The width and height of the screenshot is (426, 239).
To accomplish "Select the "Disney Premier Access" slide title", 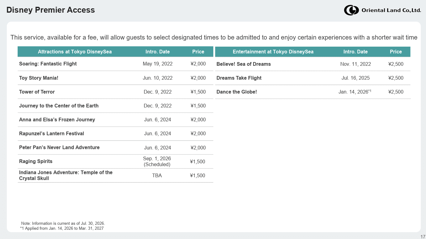I will click(51, 10).
